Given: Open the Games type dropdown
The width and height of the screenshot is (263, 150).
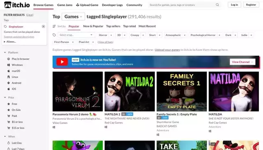Looking at the screenshot, I should (x=73, y=16).
